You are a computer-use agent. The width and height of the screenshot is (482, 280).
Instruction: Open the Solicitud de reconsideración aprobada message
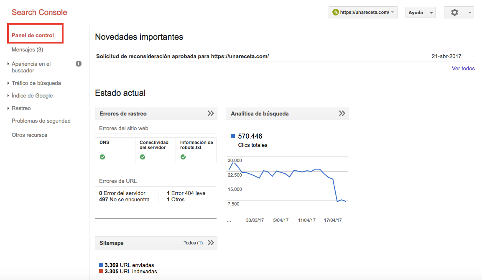coord(182,57)
